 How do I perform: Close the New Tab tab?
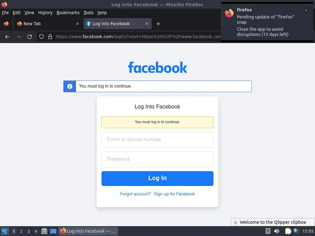pos(78,24)
